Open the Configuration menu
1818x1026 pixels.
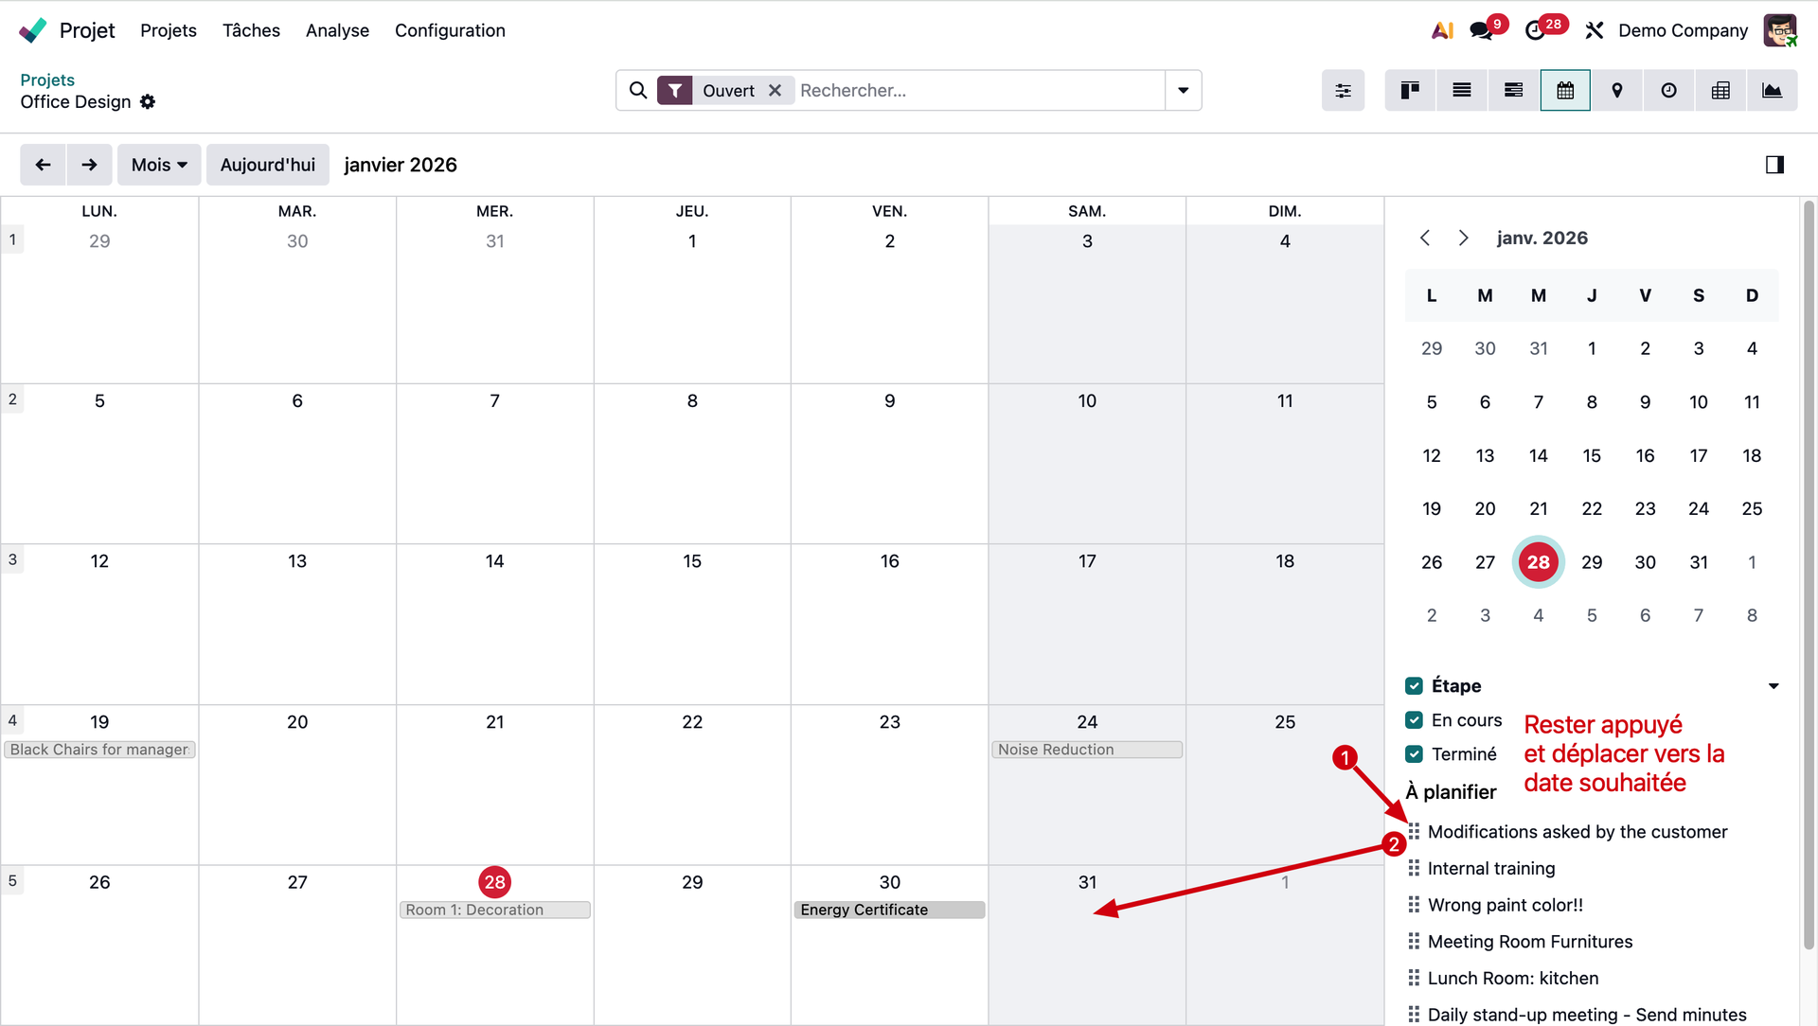[450, 30]
